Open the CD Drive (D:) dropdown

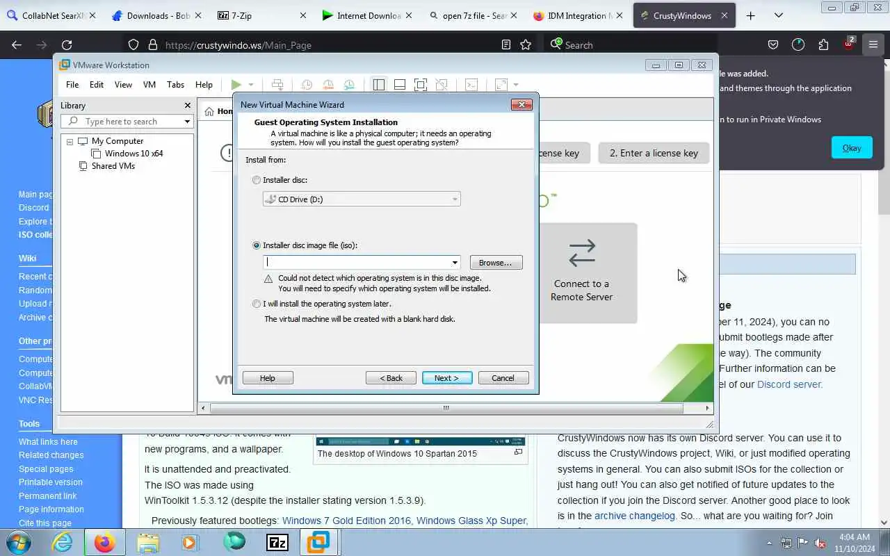pyautogui.click(x=362, y=199)
